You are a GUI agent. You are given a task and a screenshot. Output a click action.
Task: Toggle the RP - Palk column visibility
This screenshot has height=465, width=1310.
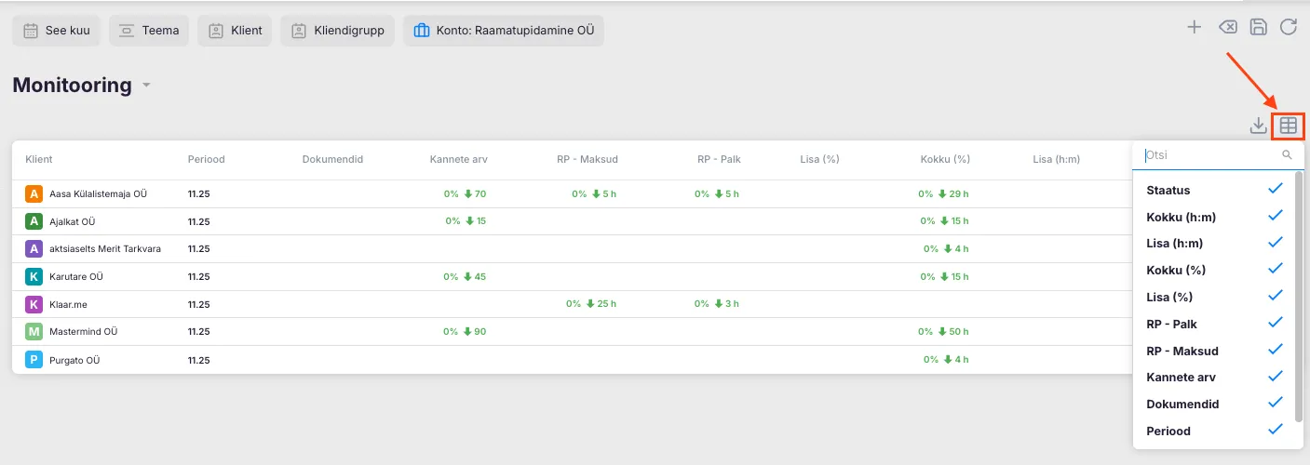tap(1275, 324)
